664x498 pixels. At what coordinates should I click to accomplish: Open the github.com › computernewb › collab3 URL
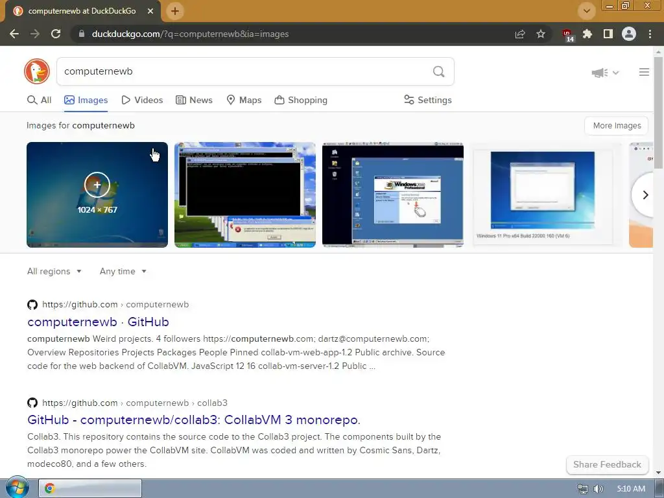(x=135, y=403)
